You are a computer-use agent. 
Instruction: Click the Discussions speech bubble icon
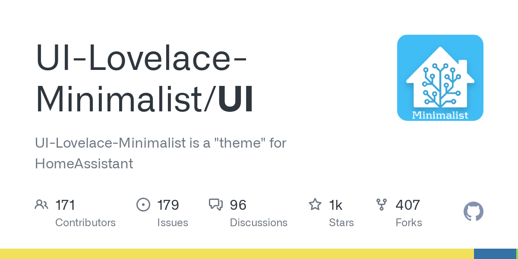216,205
